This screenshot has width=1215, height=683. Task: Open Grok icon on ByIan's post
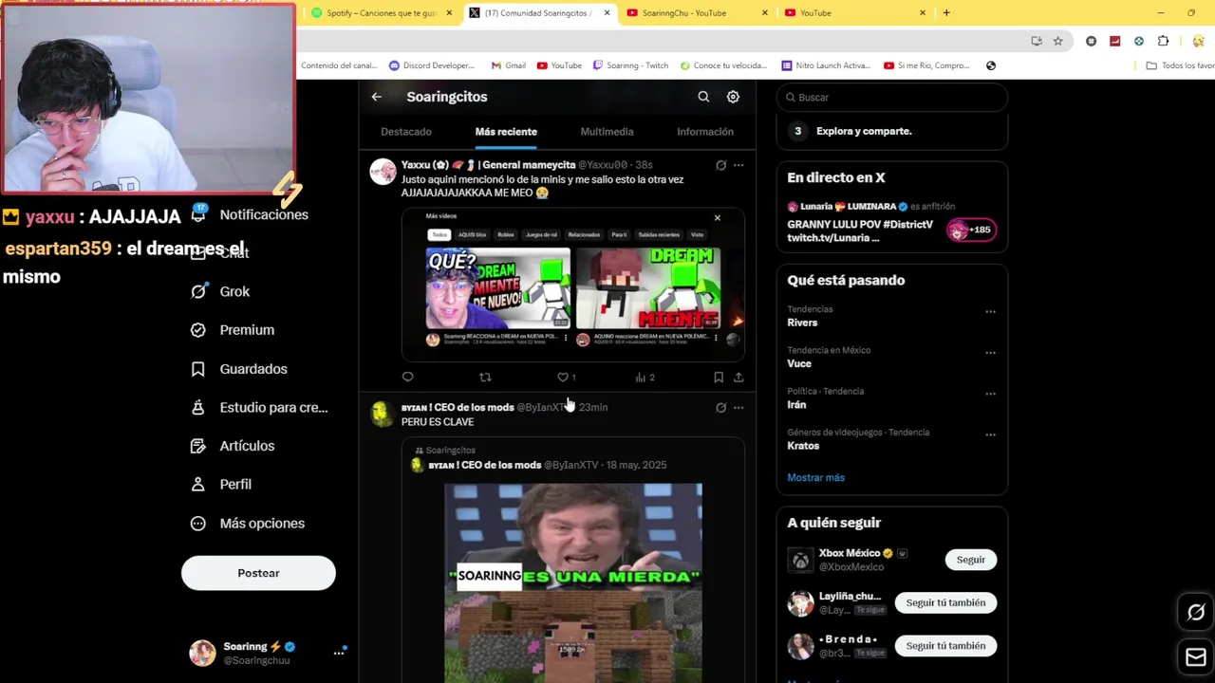click(x=720, y=408)
